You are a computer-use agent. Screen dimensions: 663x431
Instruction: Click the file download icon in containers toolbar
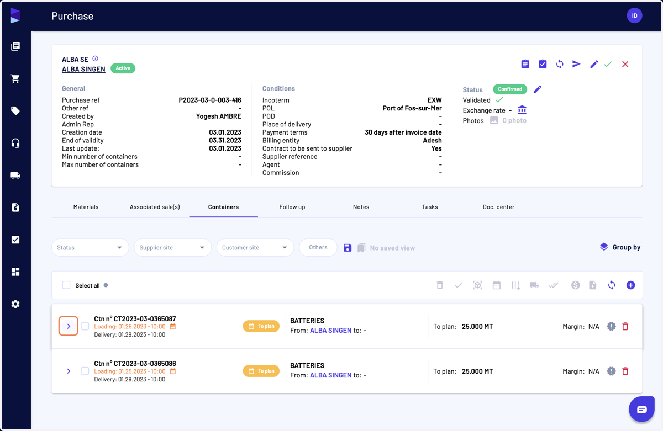click(x=593, y=285)
